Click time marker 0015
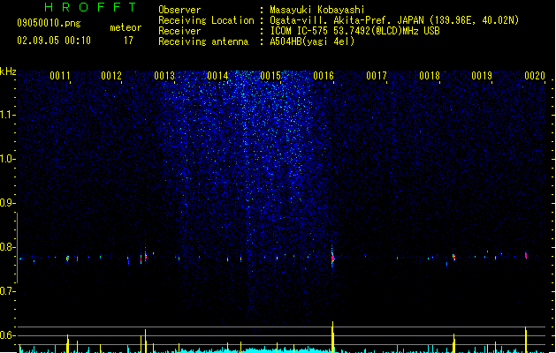This screenshot has width=556, height=353. coord(270,76)
